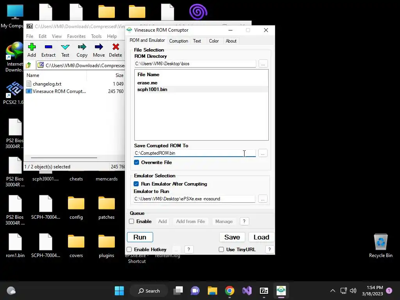Go up one folder level in 7-Zip

pyautogui.click(x=29, y=65)
